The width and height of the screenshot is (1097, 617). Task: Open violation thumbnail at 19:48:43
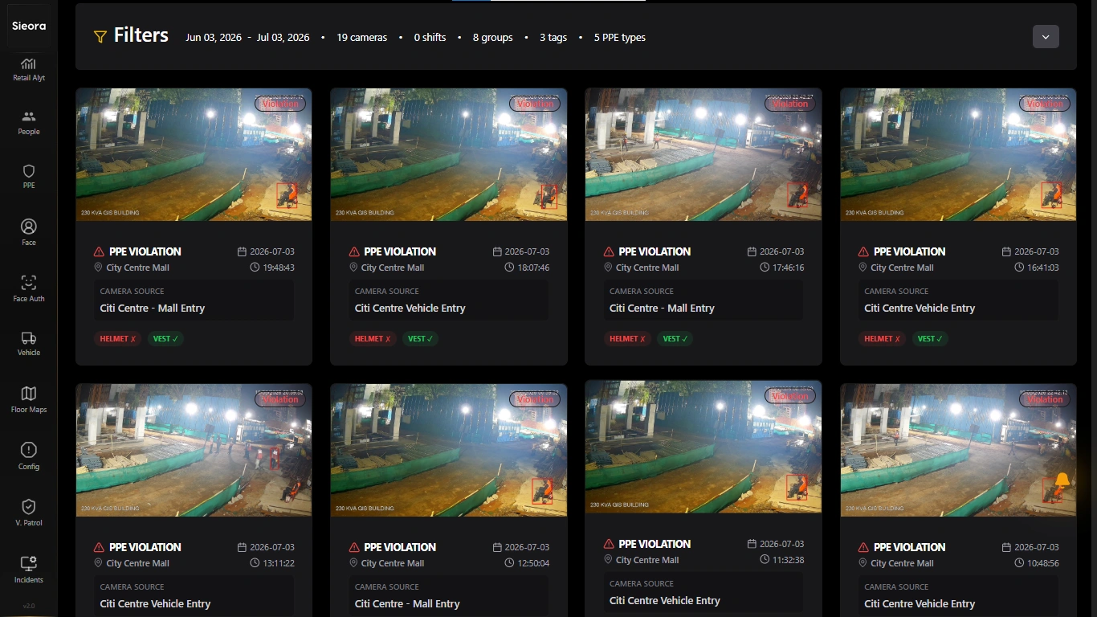tap(194, 154)
